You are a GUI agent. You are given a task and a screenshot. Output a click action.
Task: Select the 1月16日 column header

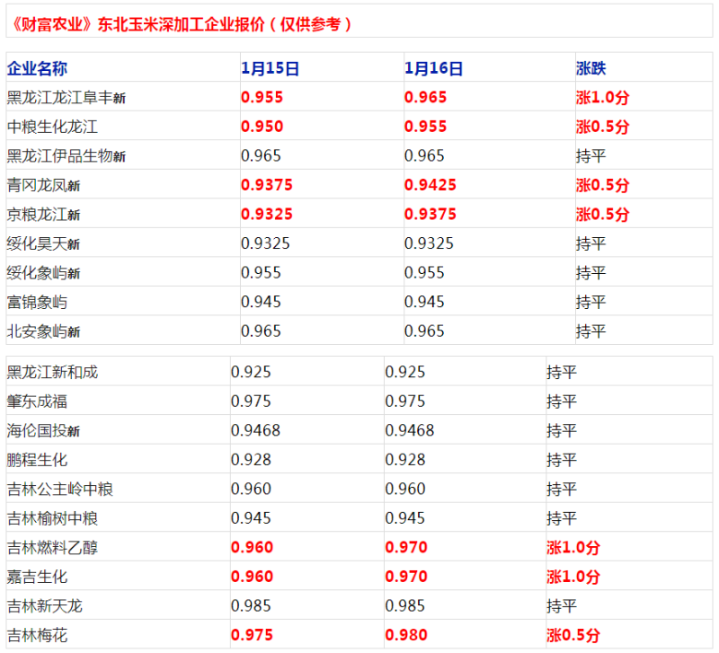pyautogui.click(x=434, y=68)
